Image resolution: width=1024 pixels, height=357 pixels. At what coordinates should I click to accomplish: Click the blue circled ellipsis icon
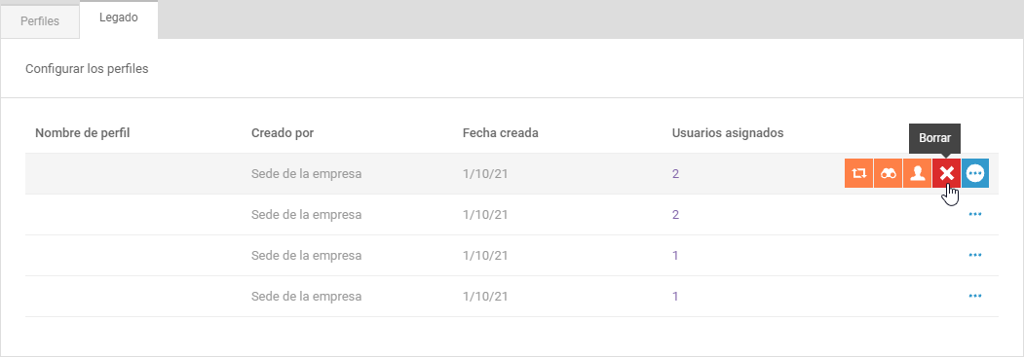975,173
